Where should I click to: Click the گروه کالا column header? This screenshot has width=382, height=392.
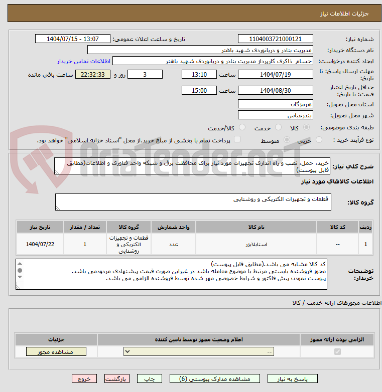(129, 227)
